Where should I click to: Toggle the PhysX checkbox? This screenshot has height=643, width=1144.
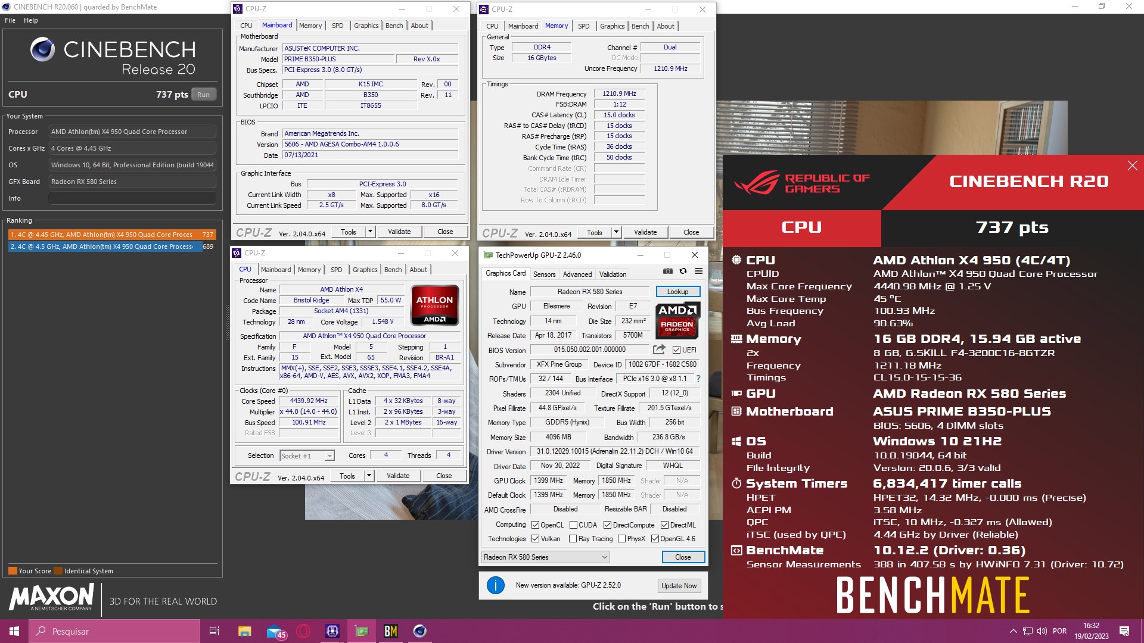pos(621,539)
